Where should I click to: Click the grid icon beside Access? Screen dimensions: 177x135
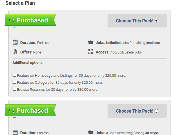[x=90, y=52]
